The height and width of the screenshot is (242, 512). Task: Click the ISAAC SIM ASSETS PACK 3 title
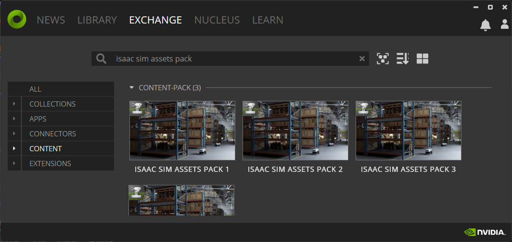[x=408, y=169]
